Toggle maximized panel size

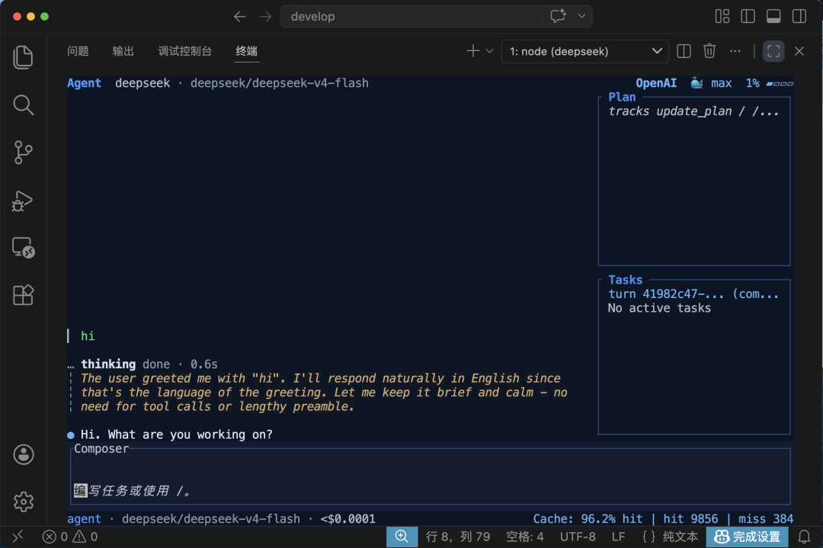coord(773,51)
